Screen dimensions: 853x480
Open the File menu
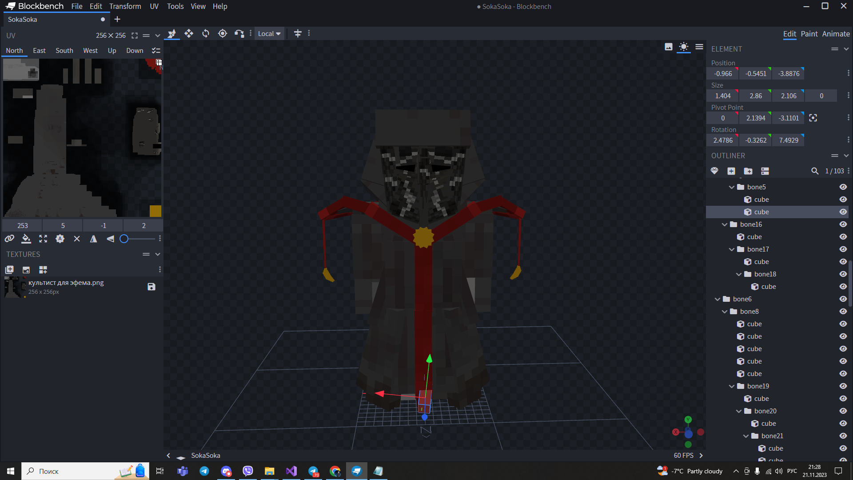tap(77, 6)
